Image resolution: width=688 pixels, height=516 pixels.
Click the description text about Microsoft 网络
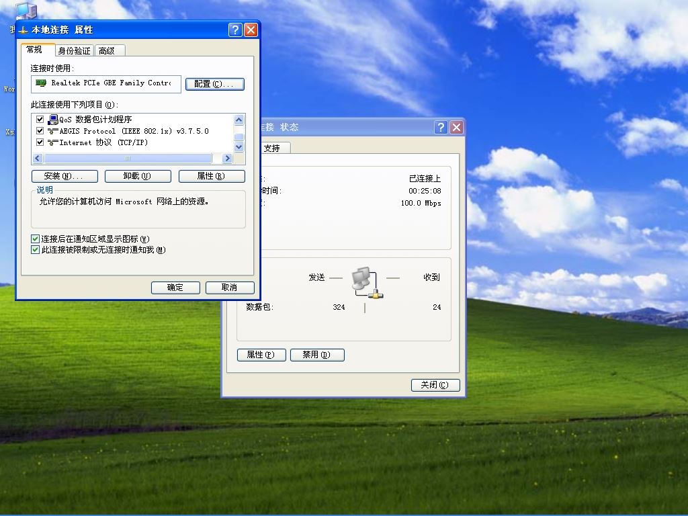(124, 202)
